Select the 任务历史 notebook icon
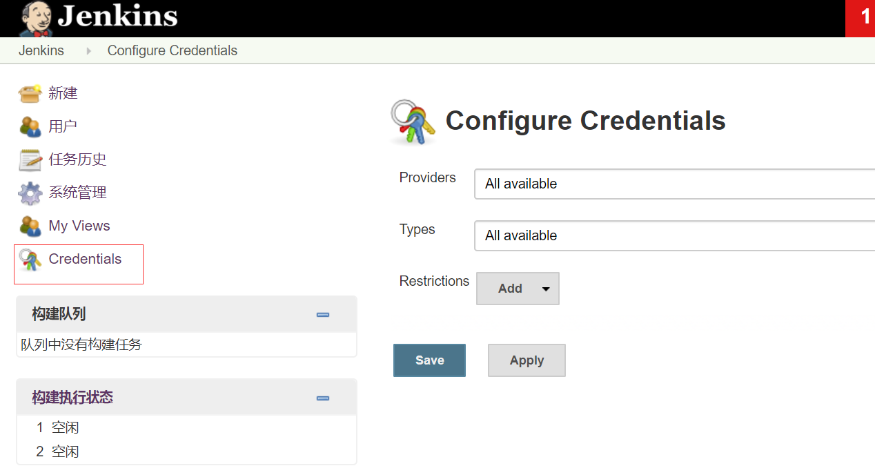Image resolution: width=875 pixels, height=466 pixels. click(28, 159)
